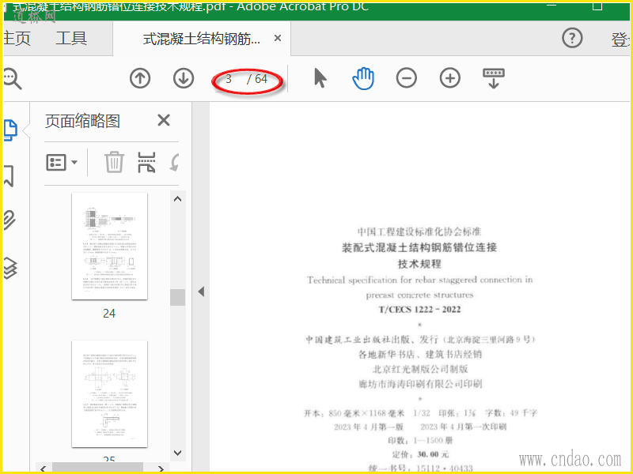Click the thumbnail label 24
The image size is (633, 474).
coord(109,313)
